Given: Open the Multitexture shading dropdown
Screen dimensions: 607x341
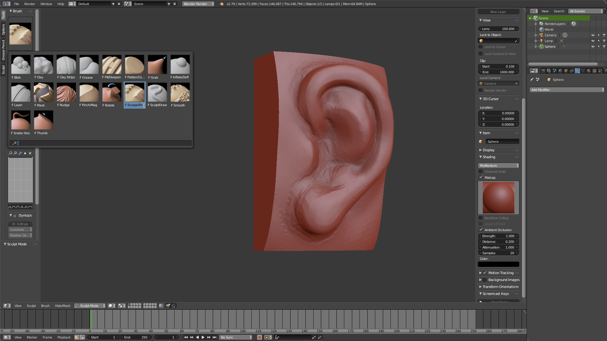Looking at the screenshot, I should click(x=498, y=165).
